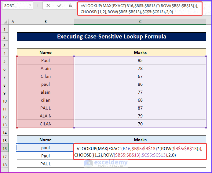The width and height of the screenshot is (212, 173).
Task: Select row 16 header
Action: pos(5,148)
